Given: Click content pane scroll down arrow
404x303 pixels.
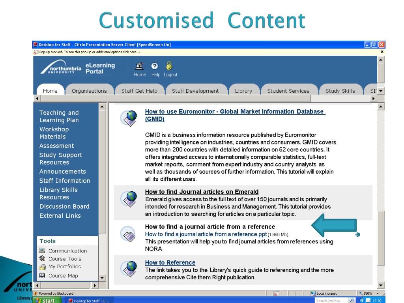Looking at the screenshot, I should (x=381, y=285).
